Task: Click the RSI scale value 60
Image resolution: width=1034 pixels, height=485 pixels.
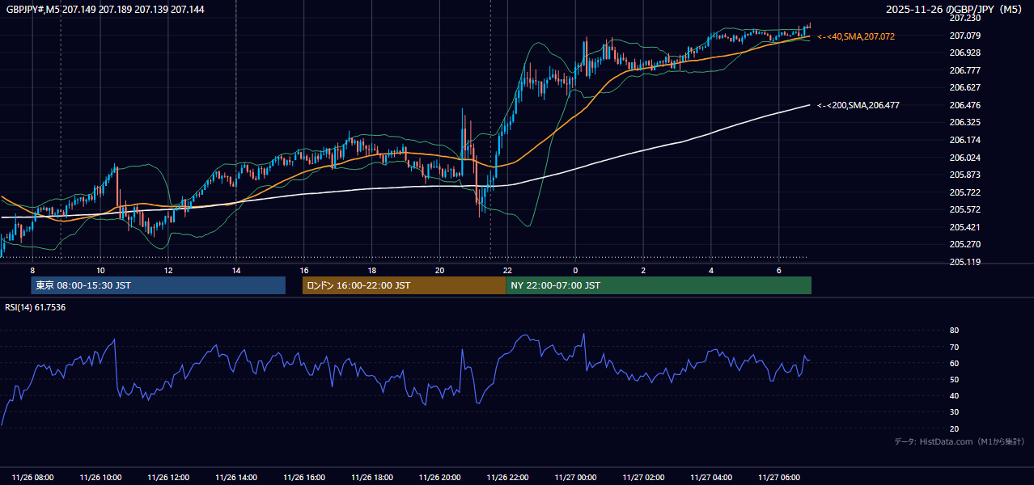Action: (x=954, y=363)
